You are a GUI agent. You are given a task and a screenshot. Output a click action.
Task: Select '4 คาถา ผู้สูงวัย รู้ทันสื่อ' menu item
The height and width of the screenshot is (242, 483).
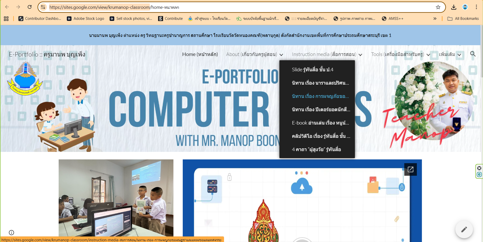pyautogui.click(x=316, y=149)
